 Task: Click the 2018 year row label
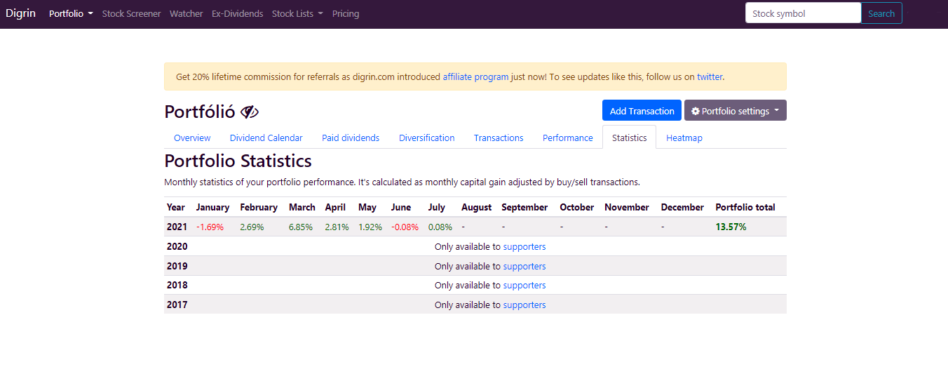click(x=177, y=285)
